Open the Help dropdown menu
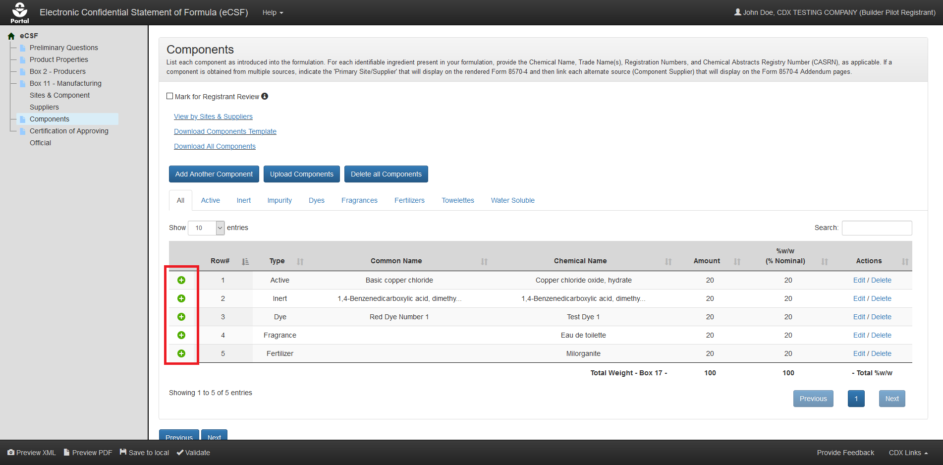943x465 pixels. pyautogui.click(x=273, y=12)
